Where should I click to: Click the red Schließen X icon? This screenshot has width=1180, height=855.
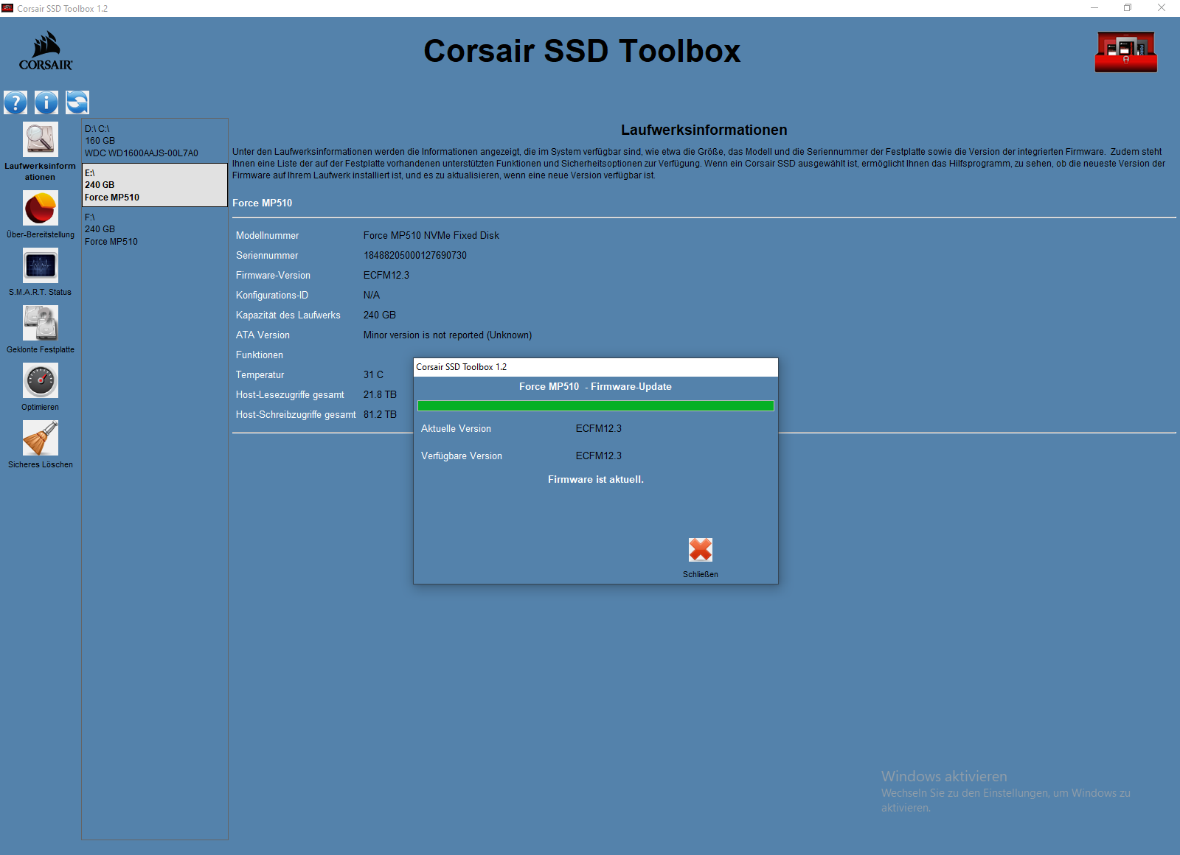[x=701, y=550]
